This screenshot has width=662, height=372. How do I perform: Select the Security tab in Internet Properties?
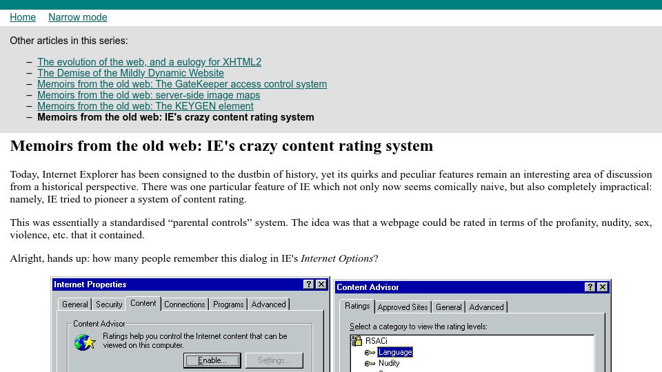pos(109,304)
